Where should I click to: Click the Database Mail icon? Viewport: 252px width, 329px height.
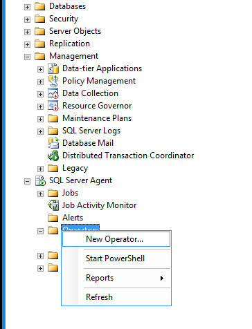point(53,143)
